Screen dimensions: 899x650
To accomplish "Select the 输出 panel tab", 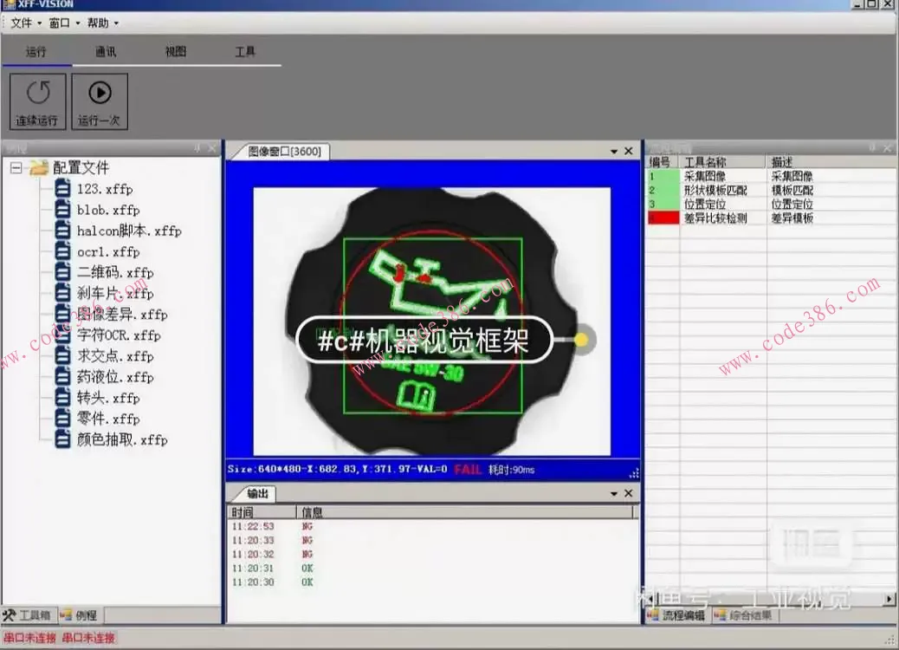I will pos(257,493).
